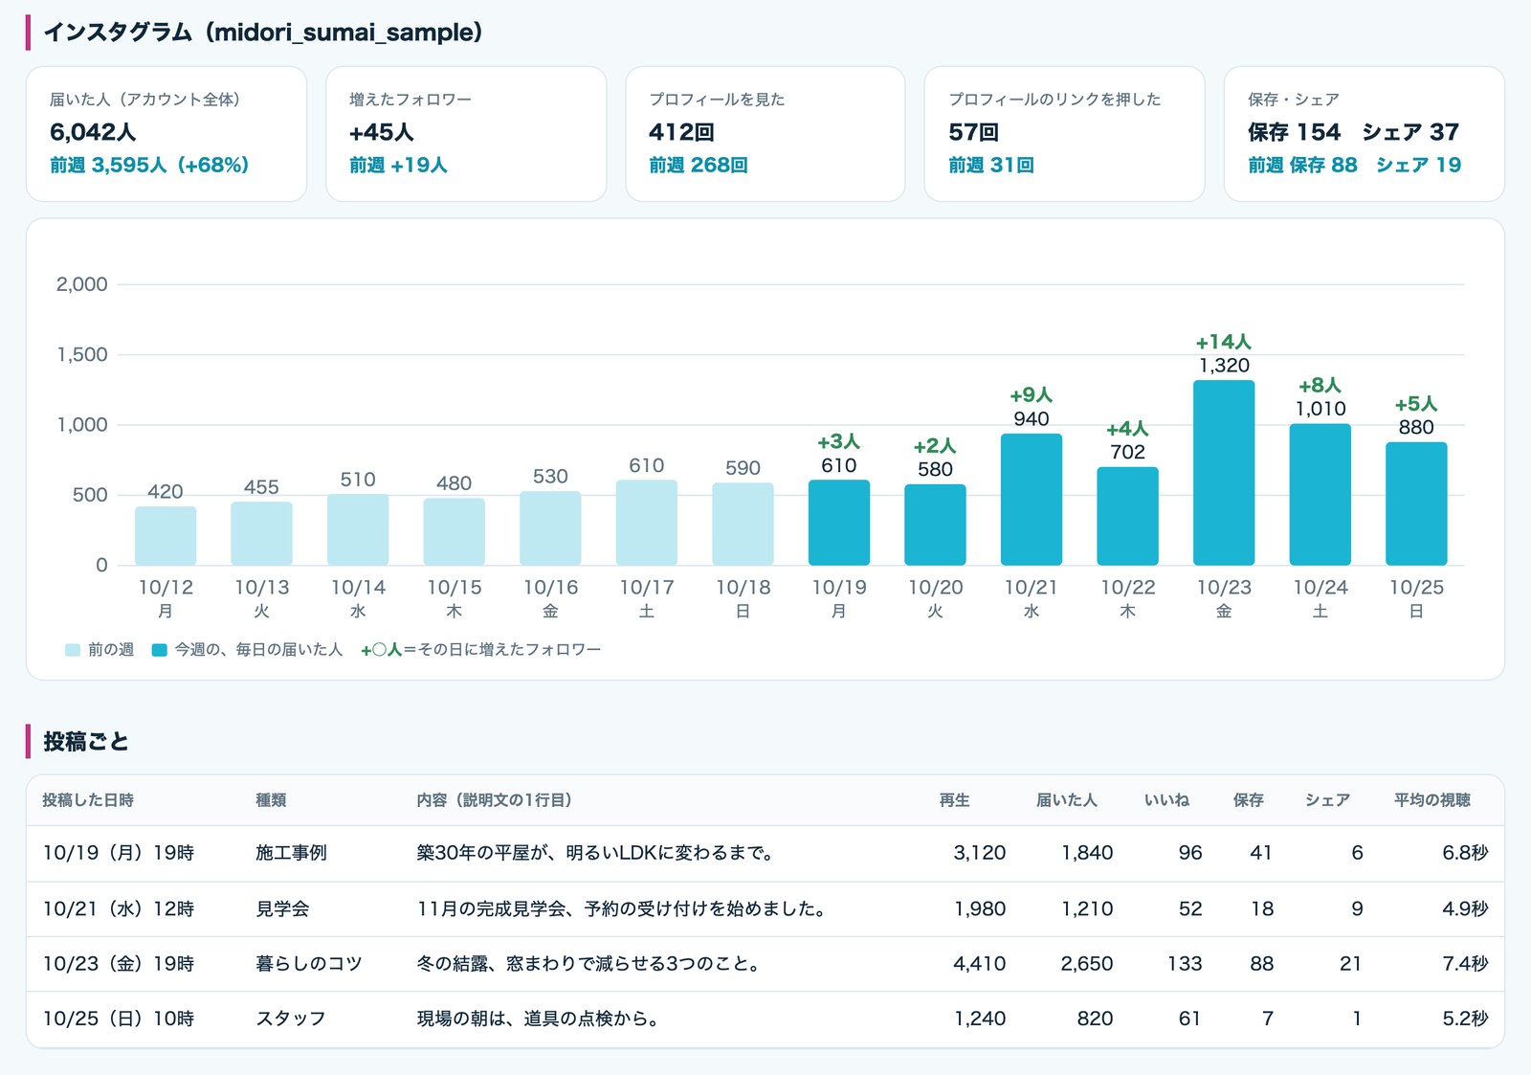
Task: Click the いいね column header
Action: click(1166, 800)
